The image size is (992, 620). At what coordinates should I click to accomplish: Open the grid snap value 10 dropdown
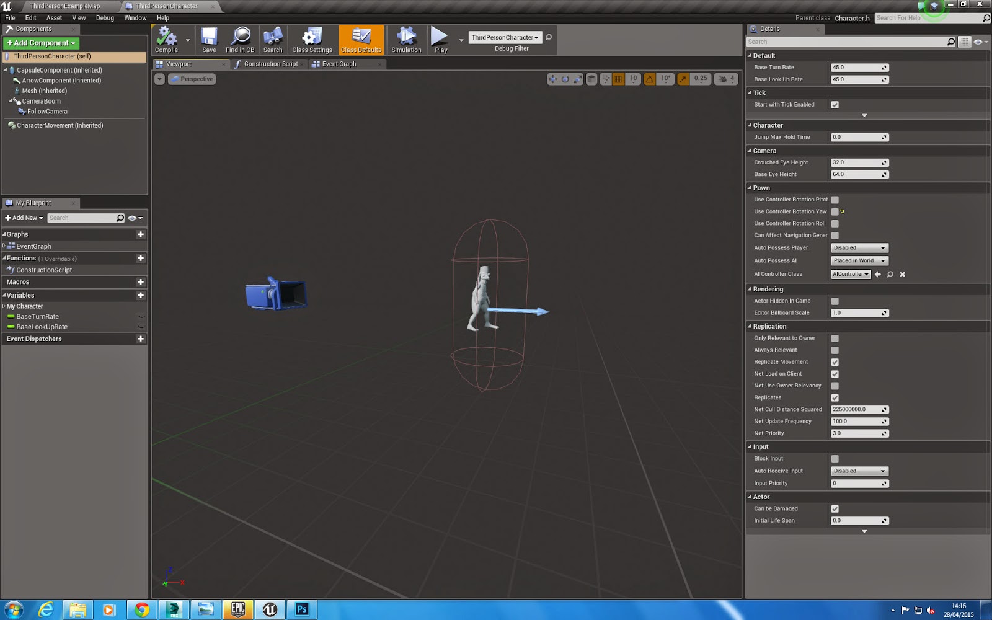coord(633,79)
